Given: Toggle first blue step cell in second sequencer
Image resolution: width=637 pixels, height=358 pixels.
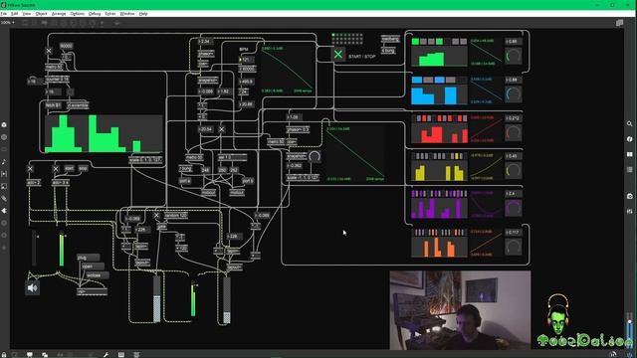Looking at the screenshot, I should (x=417, y=80).
